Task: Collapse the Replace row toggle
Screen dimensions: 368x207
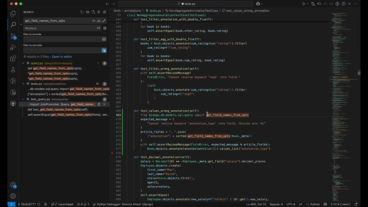Action: (21, 24)
